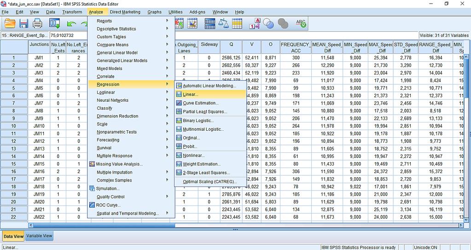Image resolution: width=471 pixels, height=250 pixels.
Task: Click the Use Variable Sets circles icon
Action: (x=268, y=23)
